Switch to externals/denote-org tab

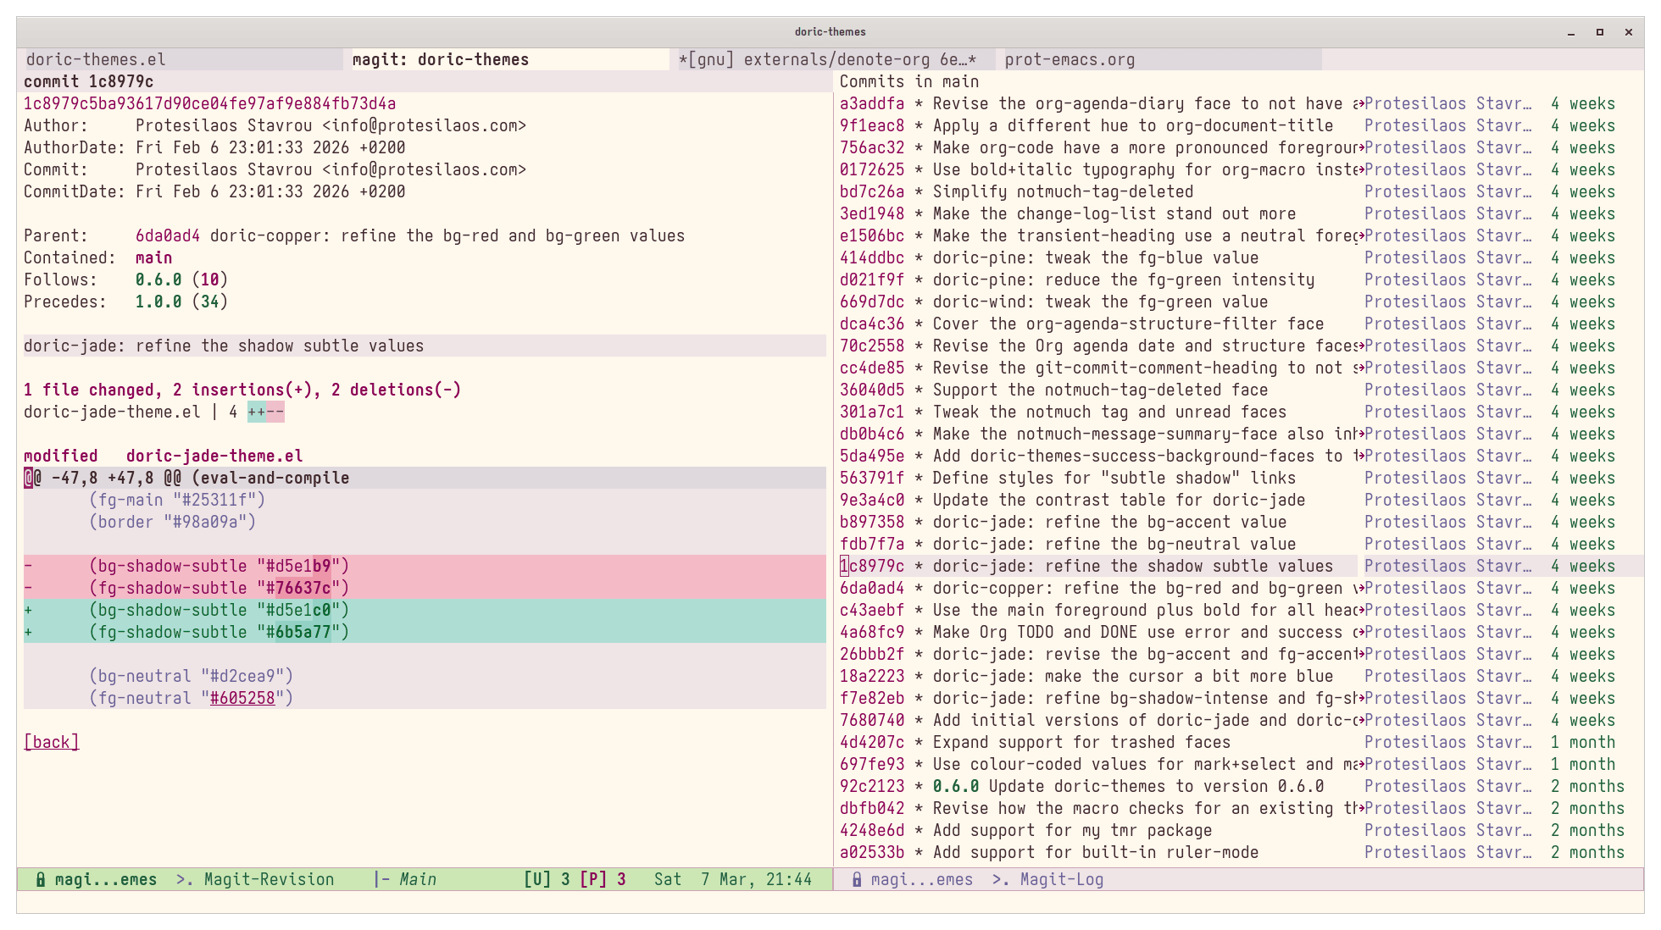click(x=827, y=59)
